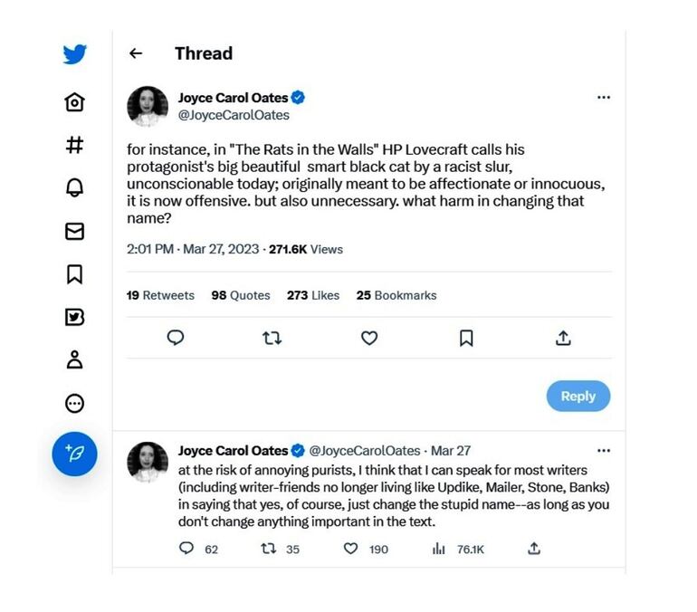This screenshot has height=612, width=697.
Task: Retweet the main tweet
Action: point(272,338)
